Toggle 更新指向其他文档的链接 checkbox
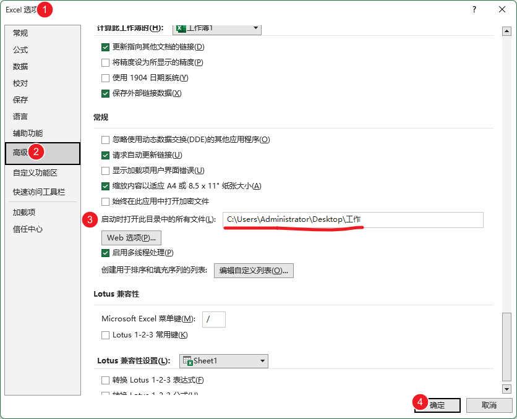The height and width of the screenshot is (419, 517). 105,47
